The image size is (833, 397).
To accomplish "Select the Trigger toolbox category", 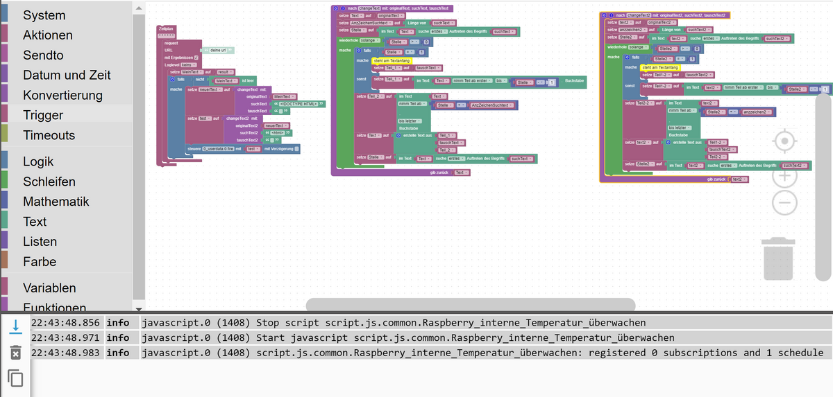I will tap(43, 115).
